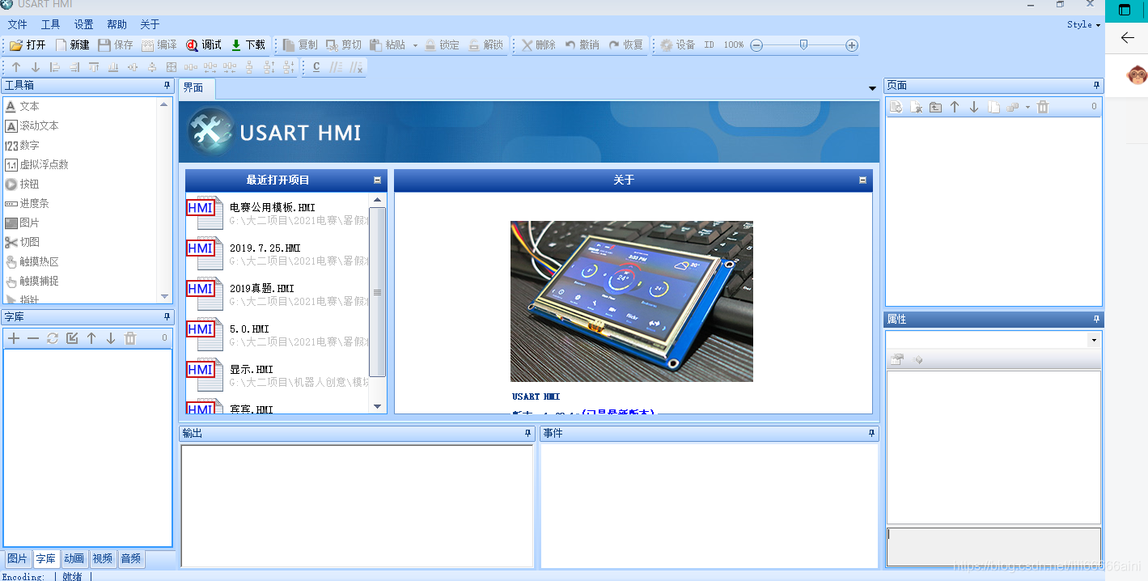Click the zoom slider handle
1148x581 pixels.
click(803, 45)
